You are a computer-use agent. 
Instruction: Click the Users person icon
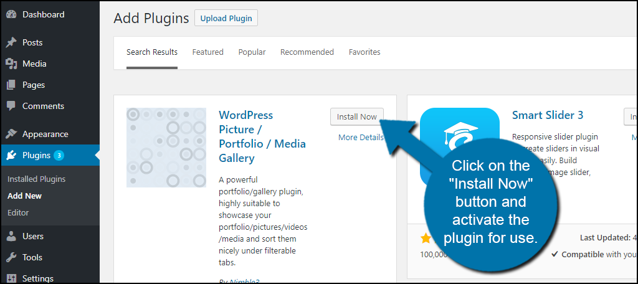pos(11,237)
